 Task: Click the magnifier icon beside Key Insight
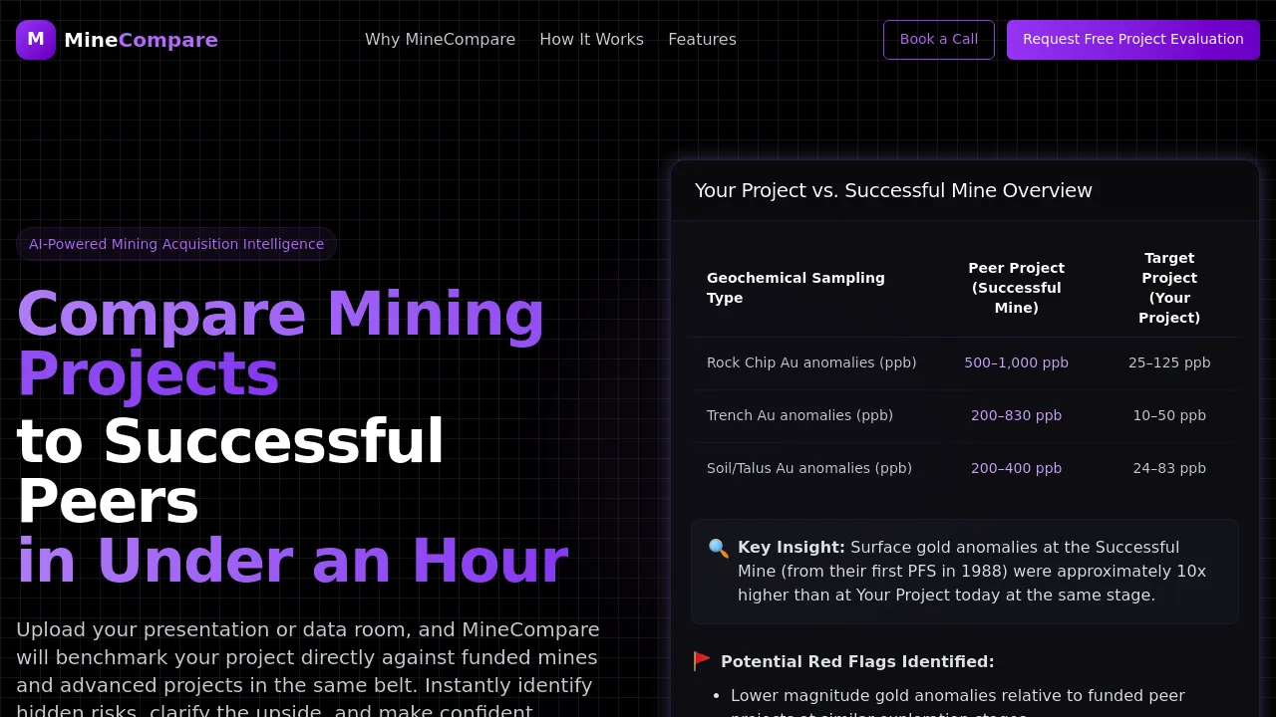point(719,548)
